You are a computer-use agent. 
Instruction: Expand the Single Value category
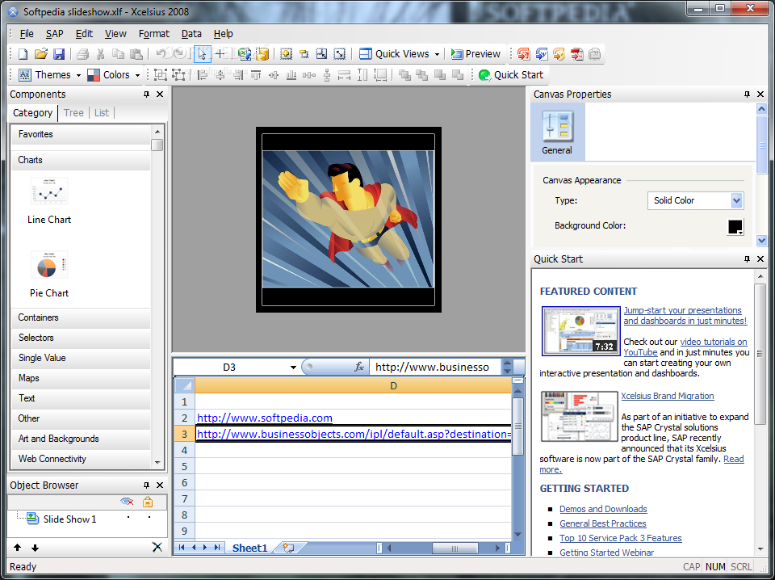(x=81, y=358)
